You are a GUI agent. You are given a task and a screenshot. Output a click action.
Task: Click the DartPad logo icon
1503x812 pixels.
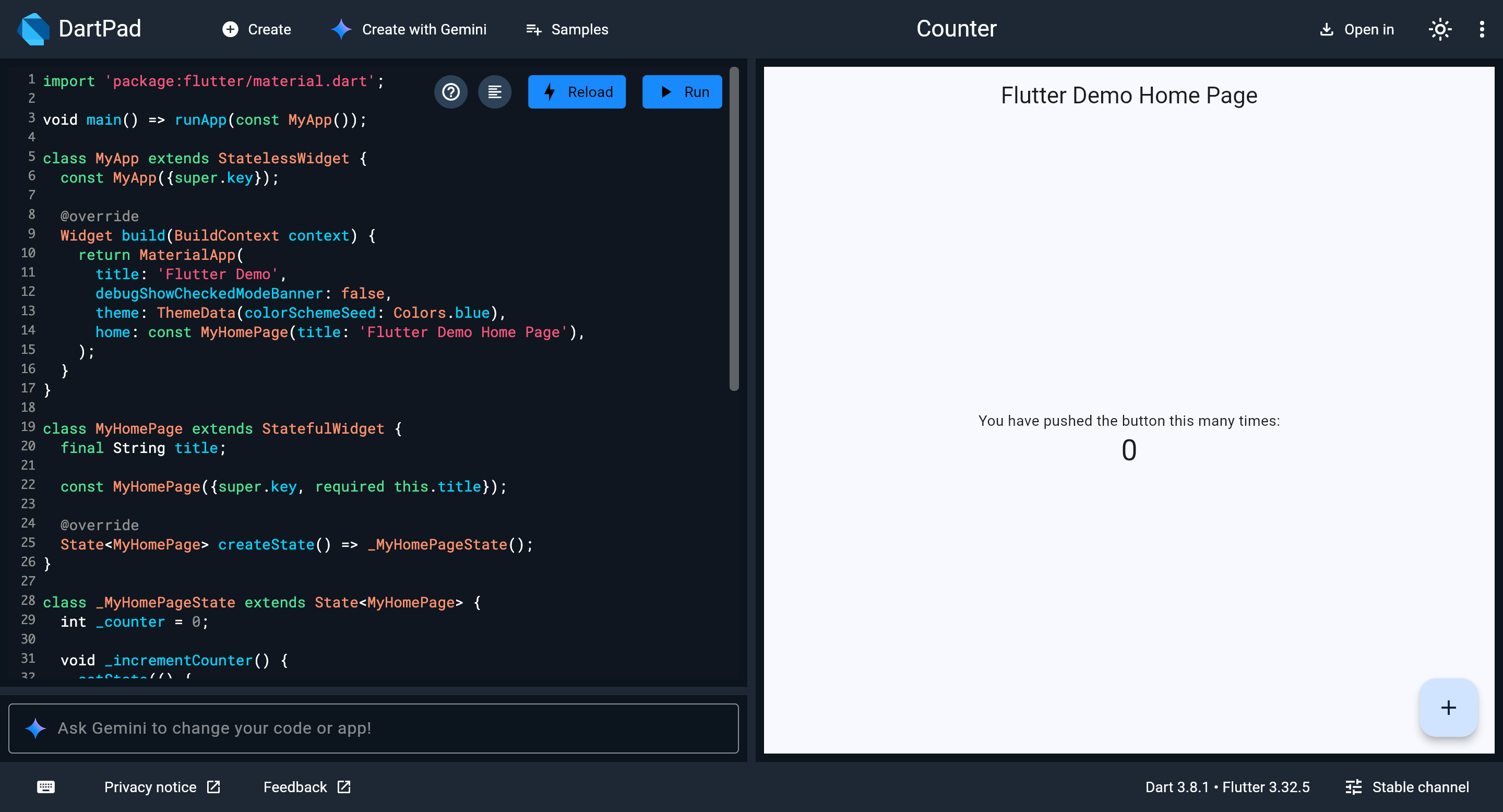tap(34, 29)
